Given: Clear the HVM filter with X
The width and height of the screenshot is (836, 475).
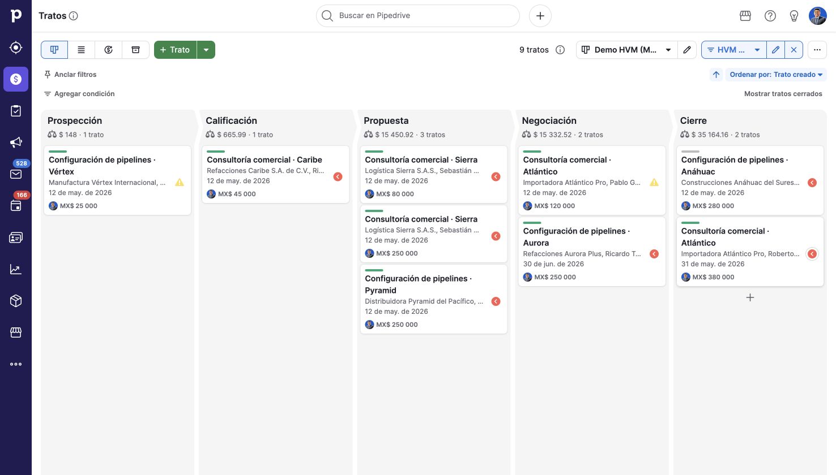Looking at the screenshot, I should (x=794, y=50).
